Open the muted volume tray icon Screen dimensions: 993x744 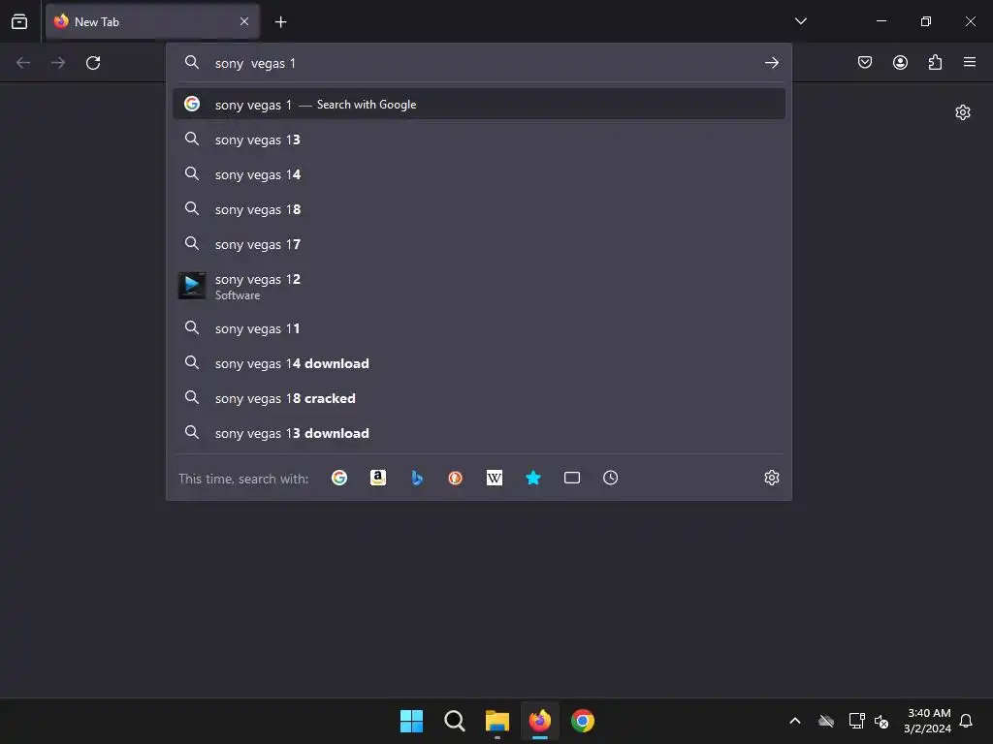(881, 721)
